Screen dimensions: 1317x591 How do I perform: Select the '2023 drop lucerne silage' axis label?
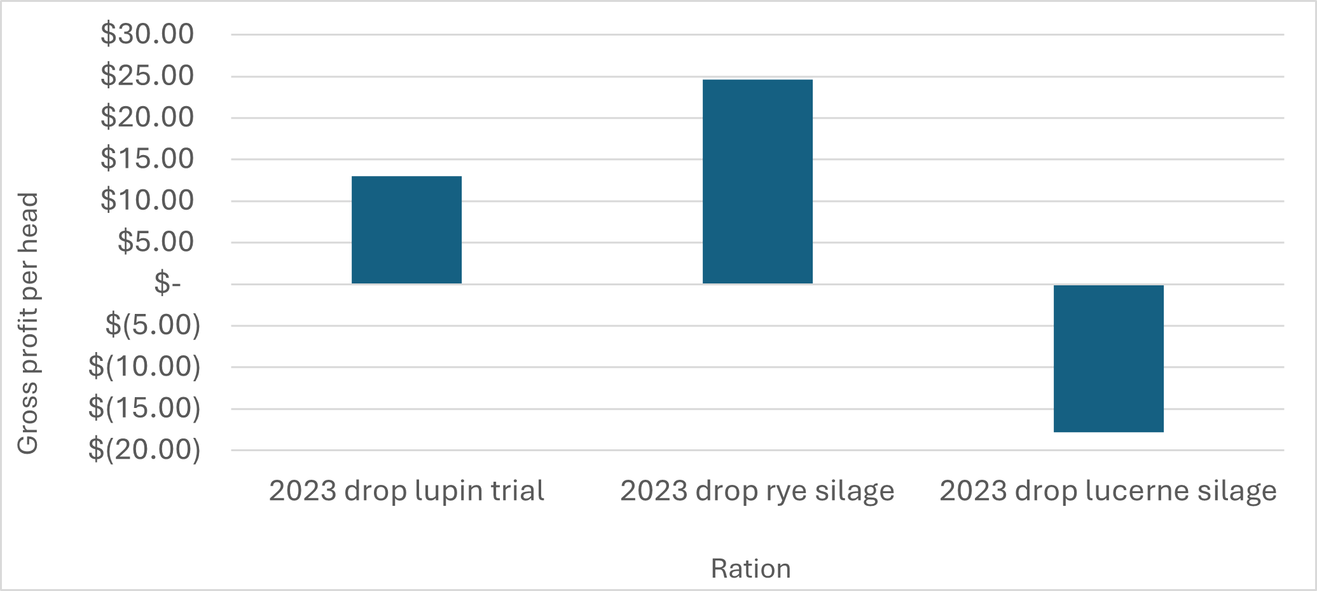(1108, 491)
